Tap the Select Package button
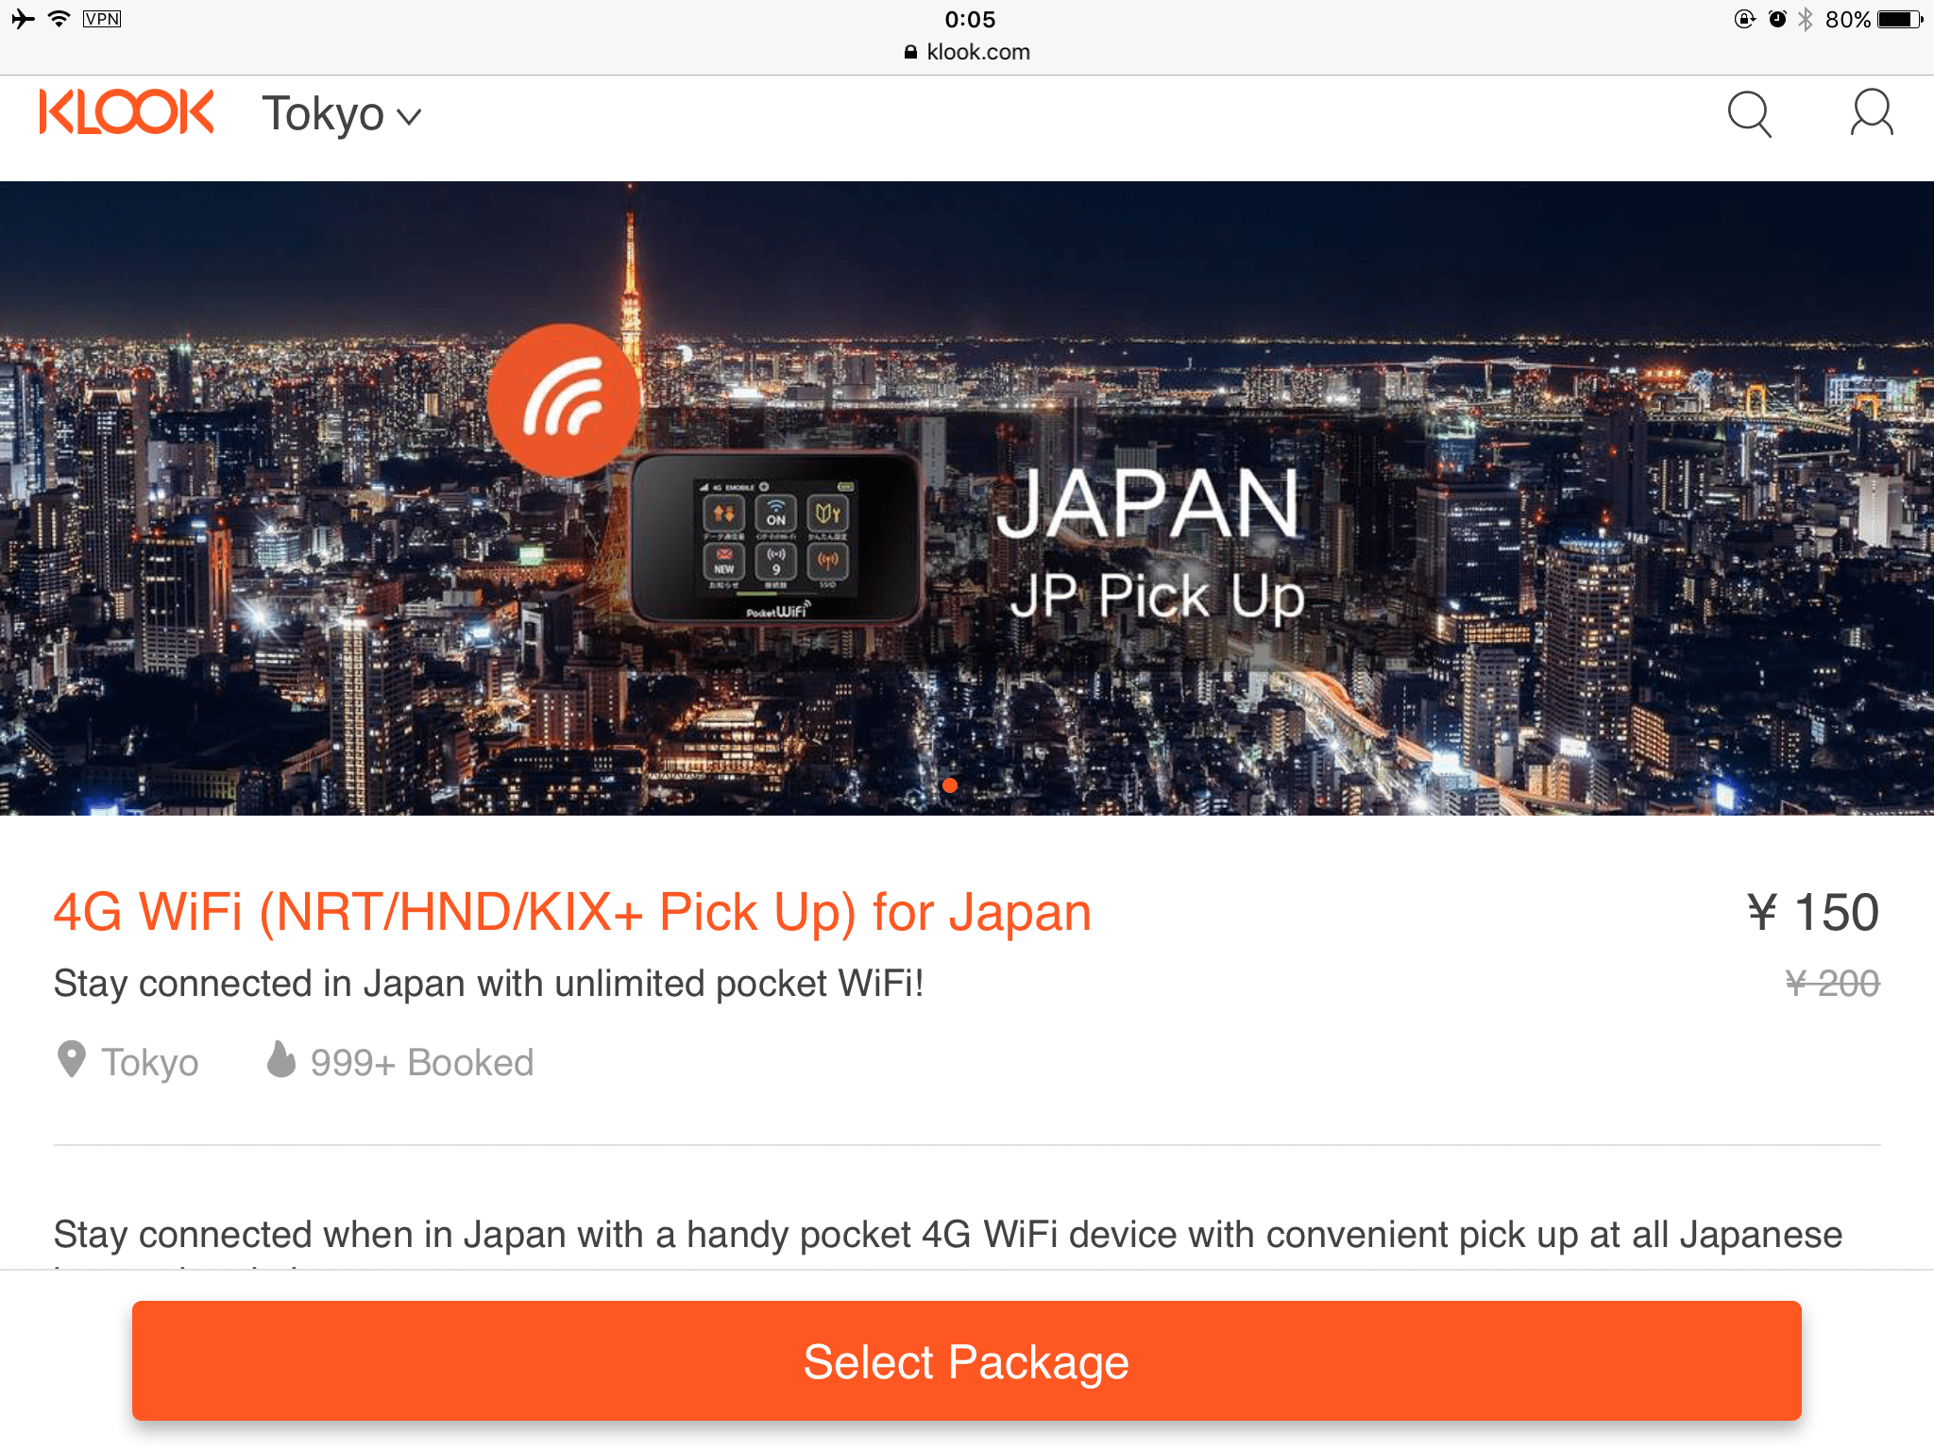The image size is (1934, 1450). pyautogui.click(x=966, y=1360)
